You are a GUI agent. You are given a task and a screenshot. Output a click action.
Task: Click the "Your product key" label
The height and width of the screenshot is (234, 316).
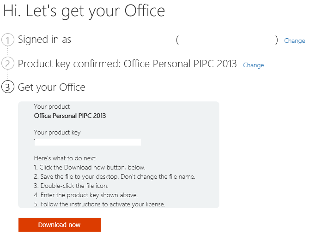57,133
